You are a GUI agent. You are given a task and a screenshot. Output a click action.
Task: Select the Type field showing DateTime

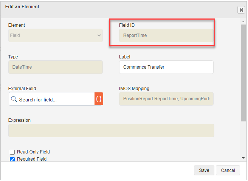tap(56, 67)
